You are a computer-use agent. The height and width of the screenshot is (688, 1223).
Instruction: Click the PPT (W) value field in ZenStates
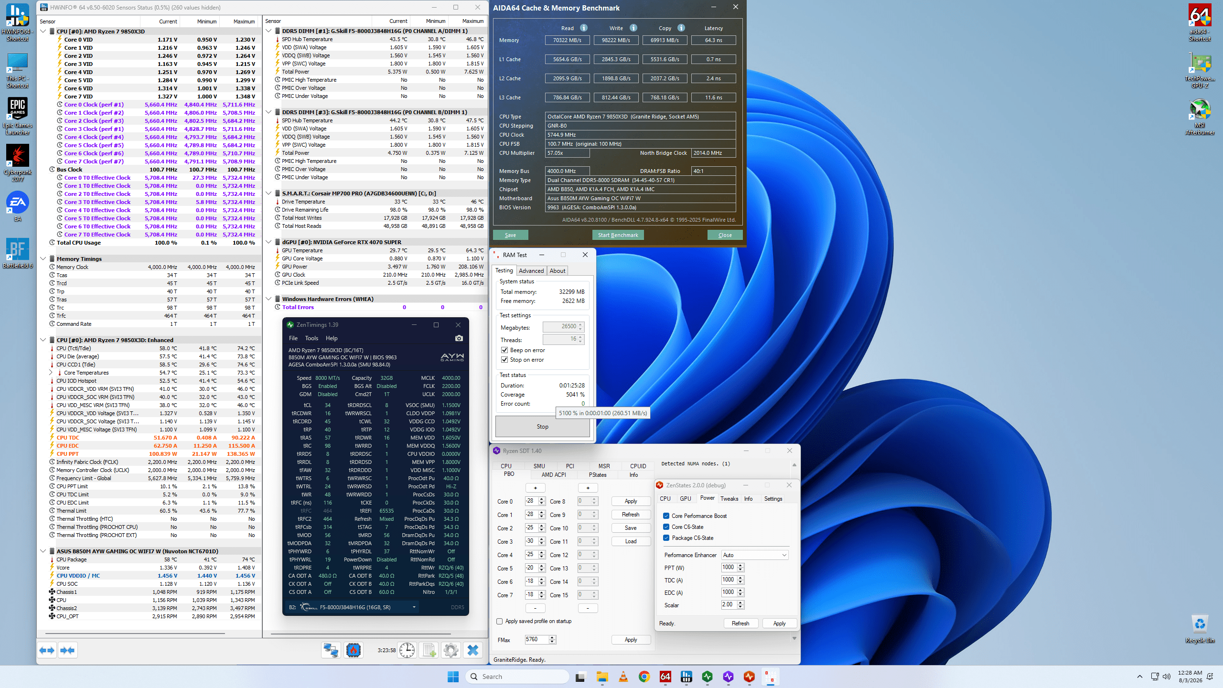(x=729, y=568)
